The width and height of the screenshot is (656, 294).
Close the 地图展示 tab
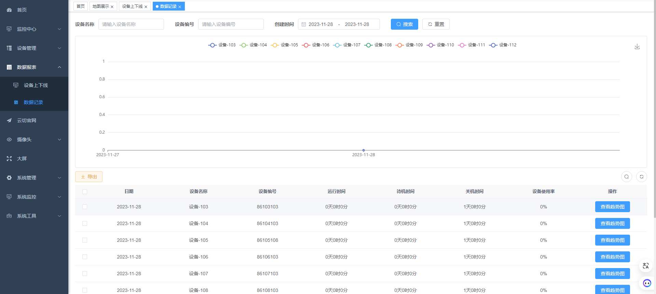coord(112,7)
